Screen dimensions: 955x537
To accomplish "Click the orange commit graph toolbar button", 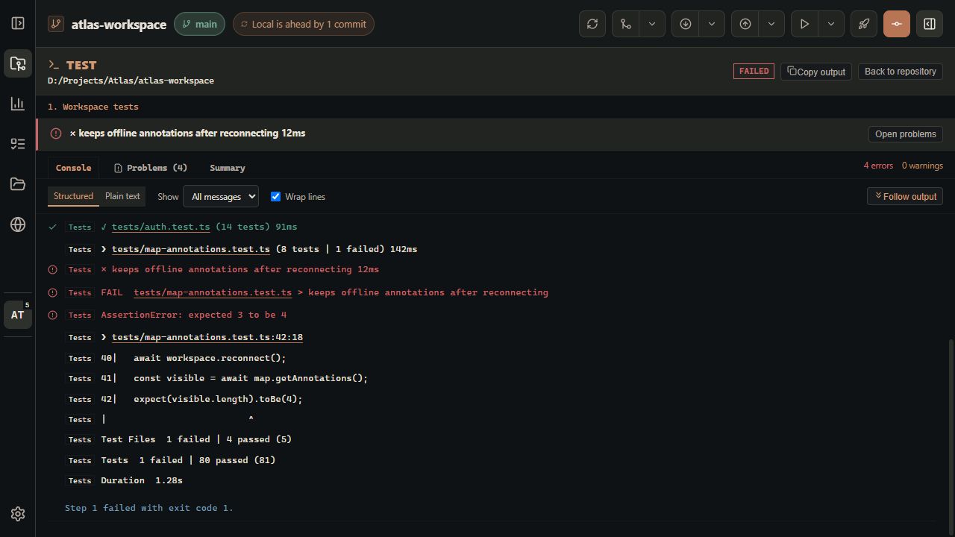I will 897,24.
